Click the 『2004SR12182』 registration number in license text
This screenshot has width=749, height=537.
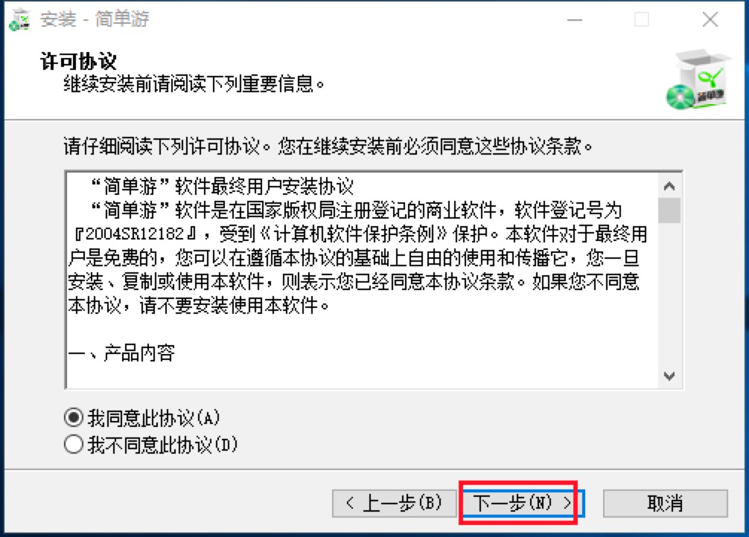coord(136,234)
